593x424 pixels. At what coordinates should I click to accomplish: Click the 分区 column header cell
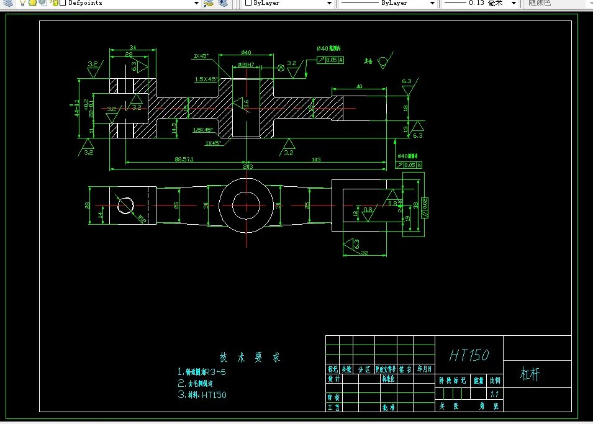pos(364,369)
